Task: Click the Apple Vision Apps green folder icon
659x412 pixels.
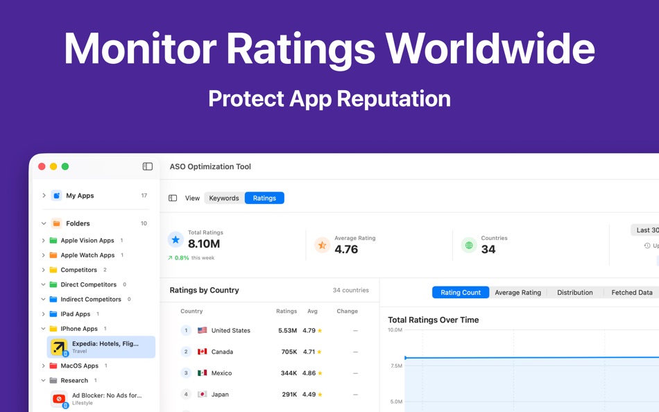Action: tap(53, 241)
